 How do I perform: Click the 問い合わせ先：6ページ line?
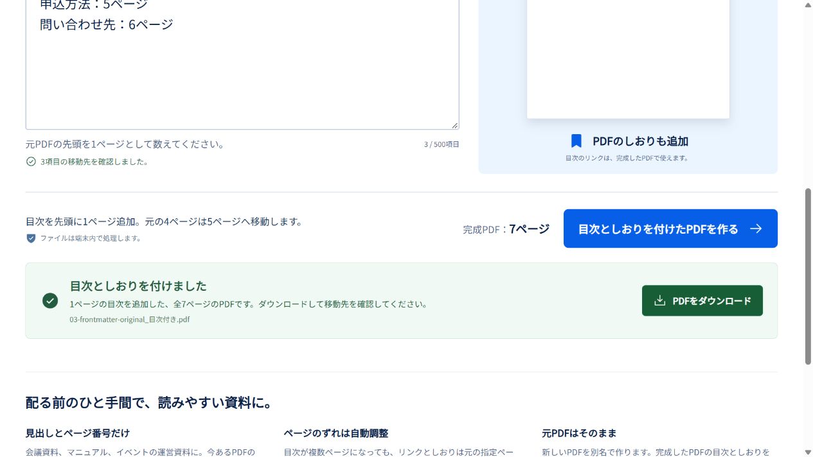pos(107,24)
